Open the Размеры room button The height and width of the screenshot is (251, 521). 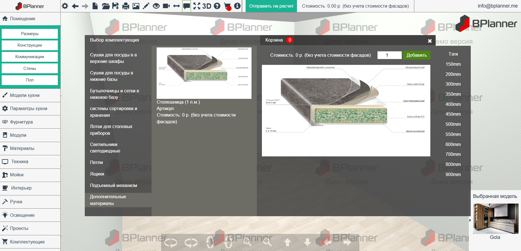coord(30,34)
